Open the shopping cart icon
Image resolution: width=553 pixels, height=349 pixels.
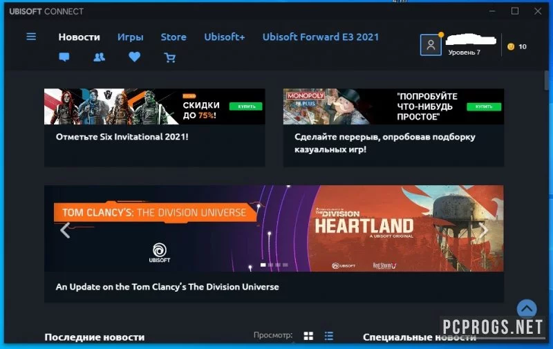tap(169, 57)
